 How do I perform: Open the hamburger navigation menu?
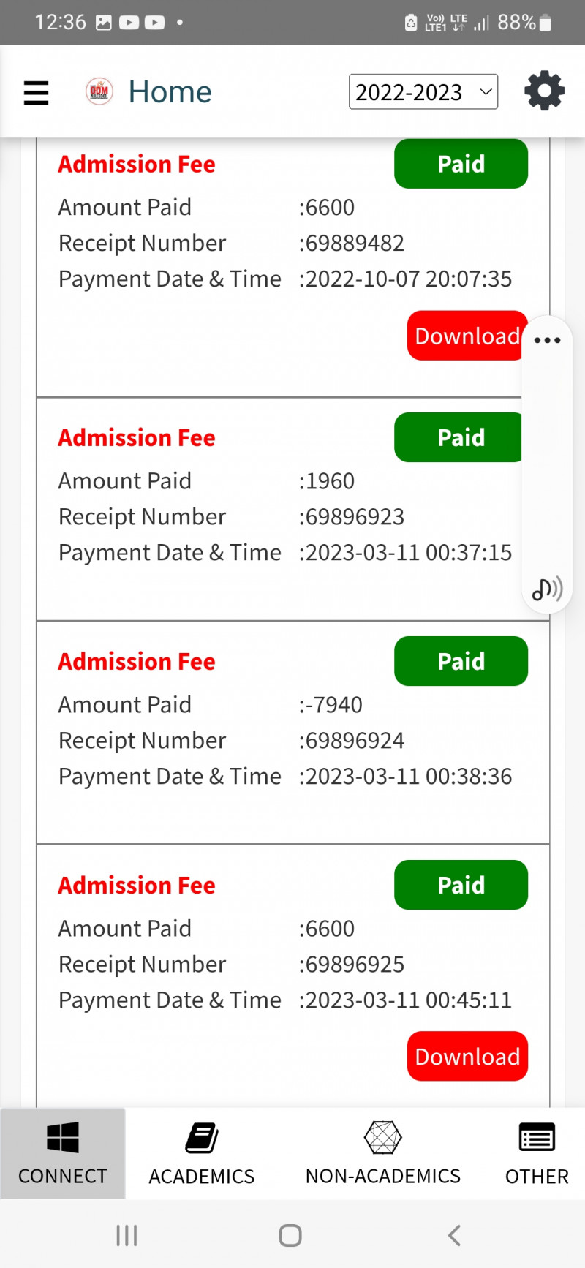point(36,92)
